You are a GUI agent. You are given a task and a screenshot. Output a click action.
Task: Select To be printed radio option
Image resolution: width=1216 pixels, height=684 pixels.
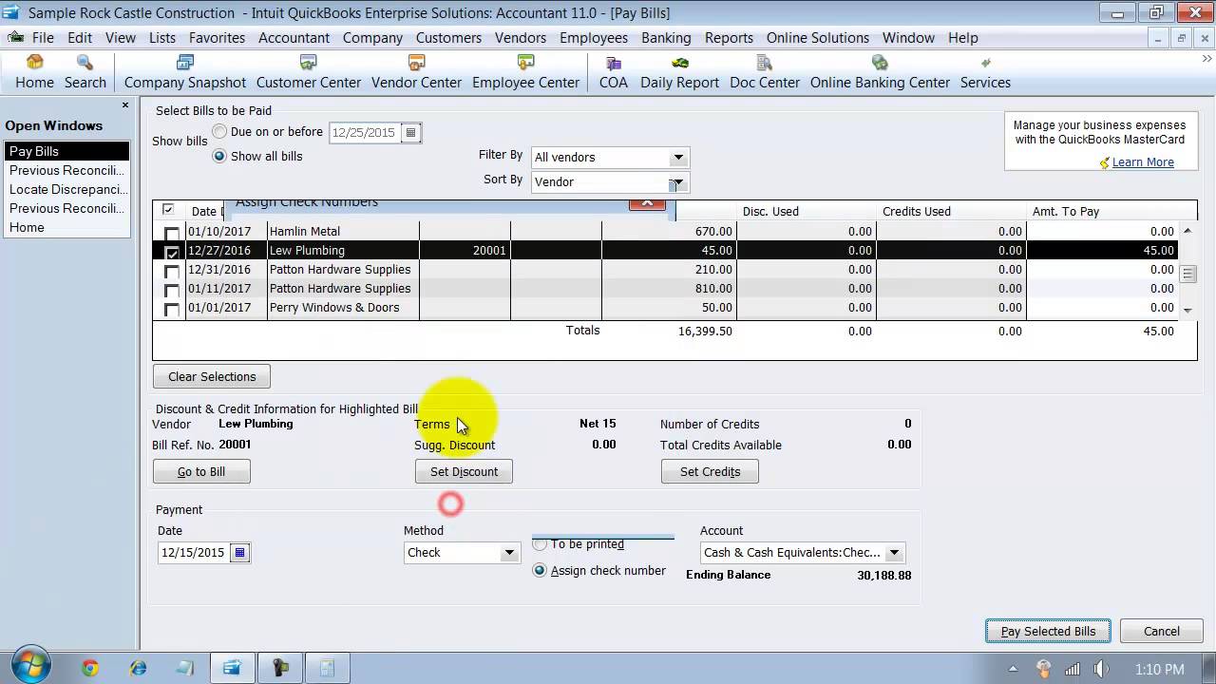(540, 544)
